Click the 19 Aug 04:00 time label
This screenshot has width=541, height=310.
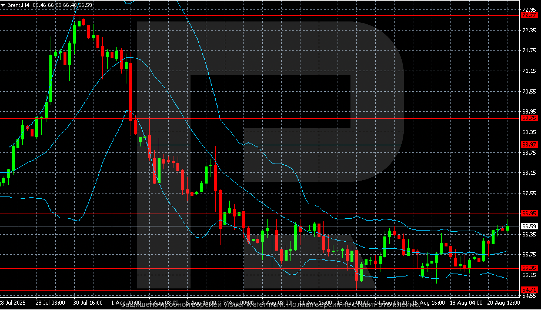[x=467, y=303]
